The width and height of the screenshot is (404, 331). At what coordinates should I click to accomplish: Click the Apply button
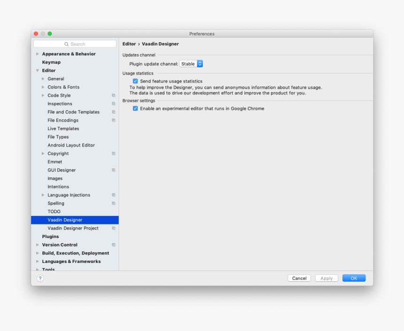click(326, 278)
